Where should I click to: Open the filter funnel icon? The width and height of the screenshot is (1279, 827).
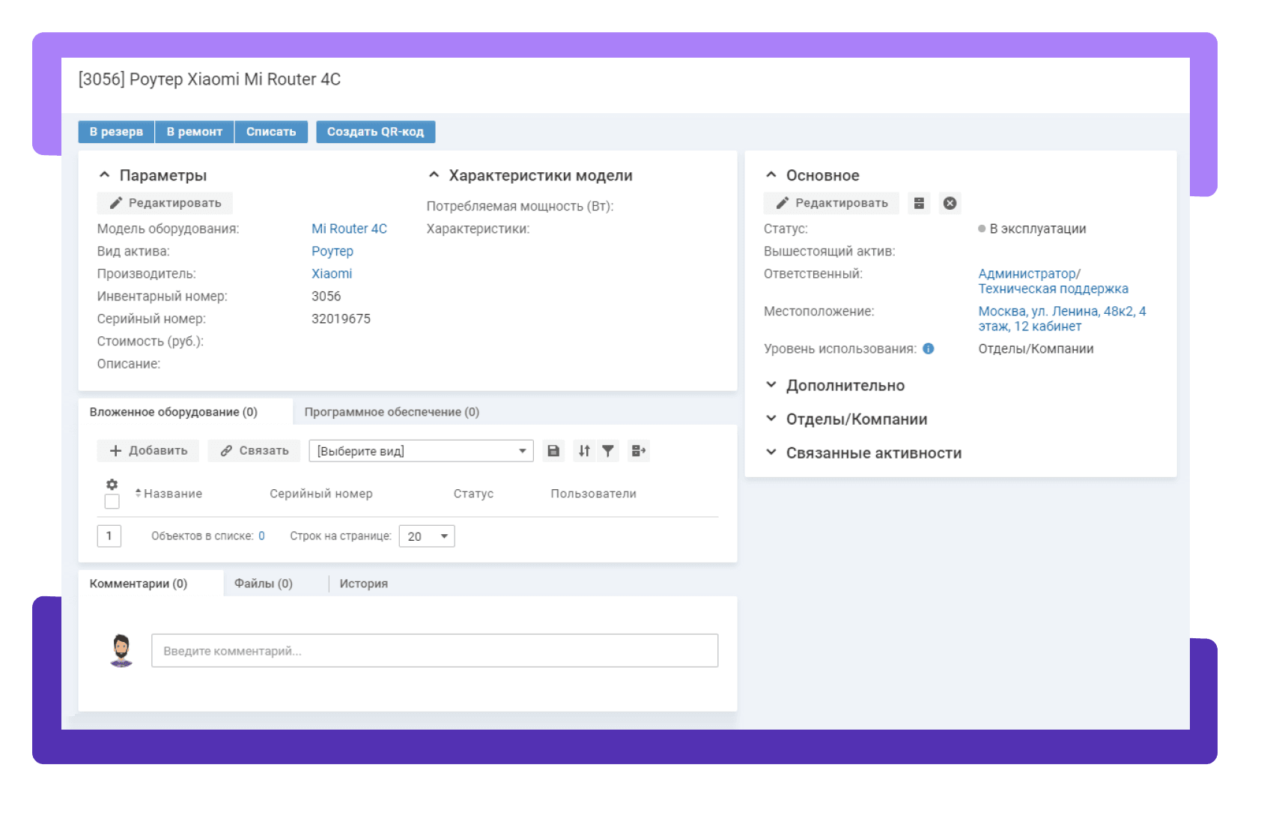pos(608,451)
